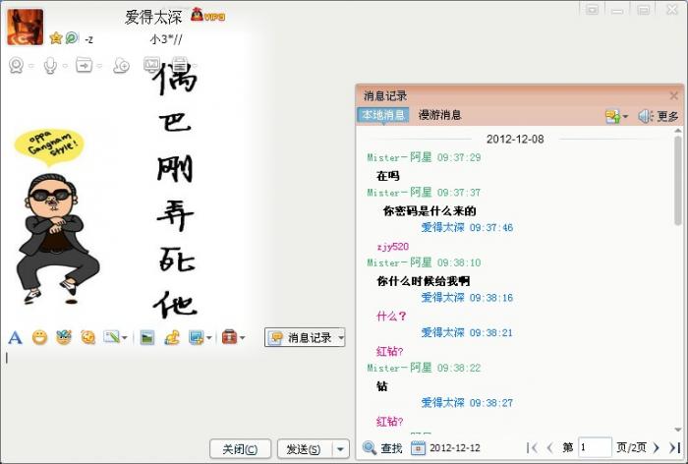
Task: Click the scrollbar down arrow in history
Action: [x=678, y=430]
